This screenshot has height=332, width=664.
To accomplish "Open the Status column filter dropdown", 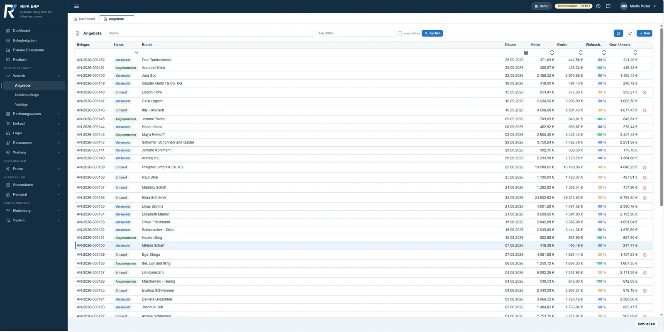I will [x=137, y=53].
